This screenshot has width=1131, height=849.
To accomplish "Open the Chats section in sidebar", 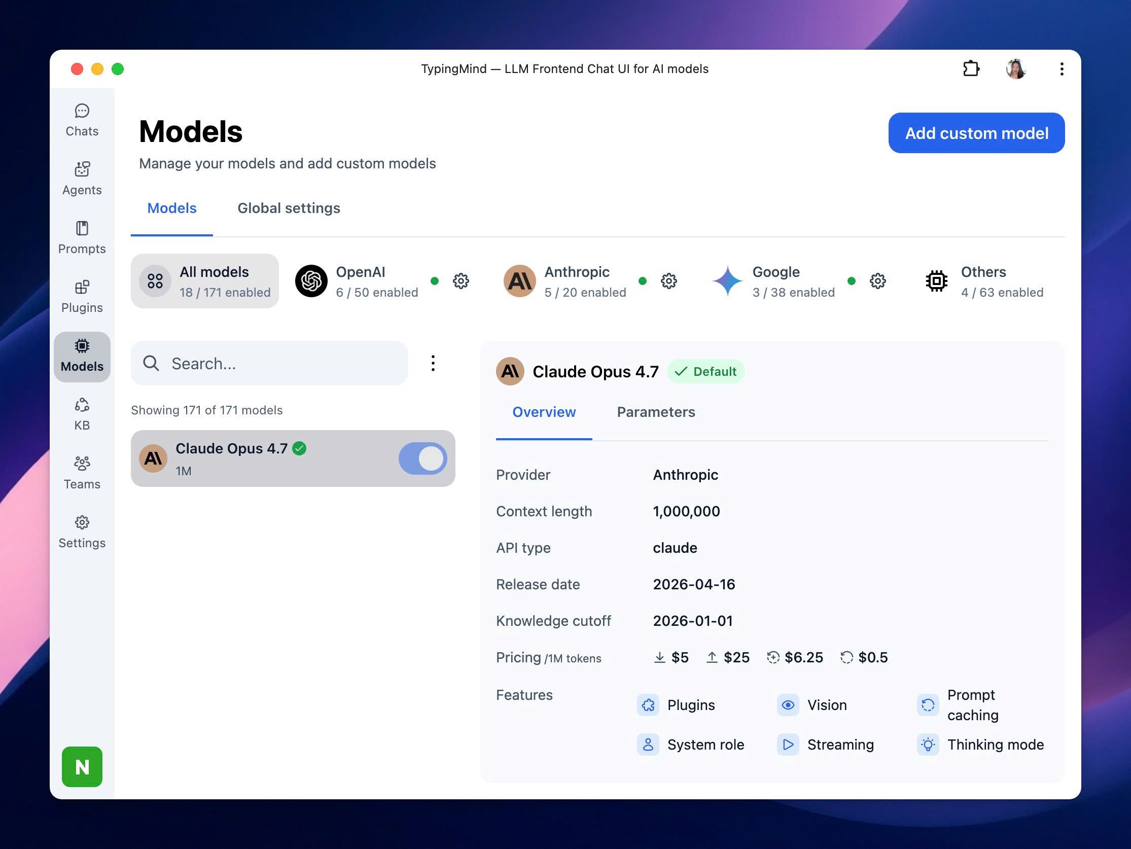I will (x=82, y=120).
